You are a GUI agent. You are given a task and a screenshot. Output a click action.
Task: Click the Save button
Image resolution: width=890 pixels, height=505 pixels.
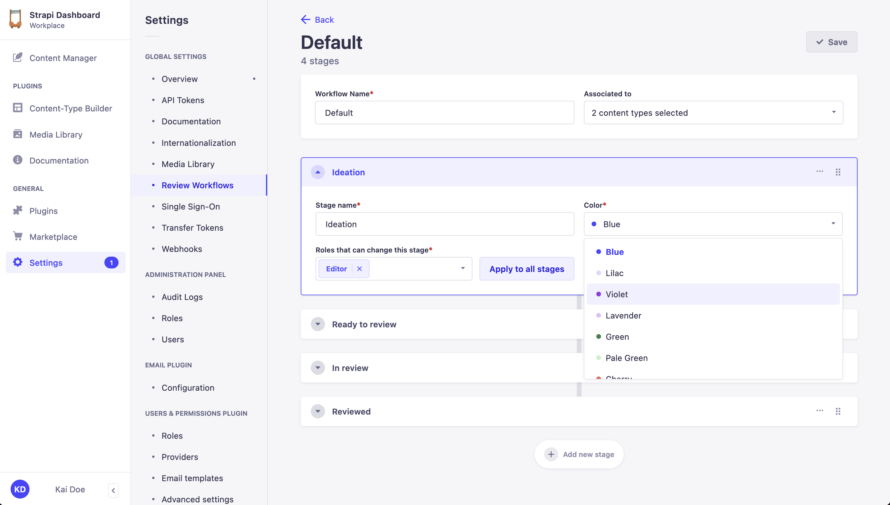[831, 42]
